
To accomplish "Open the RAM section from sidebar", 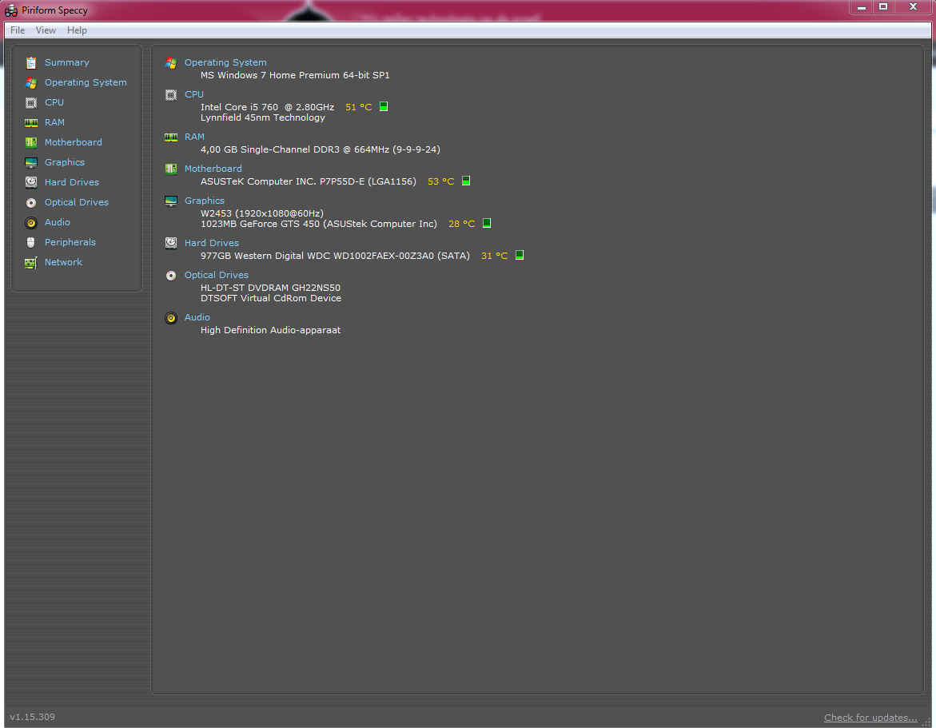I will click(x=55, y=122).
